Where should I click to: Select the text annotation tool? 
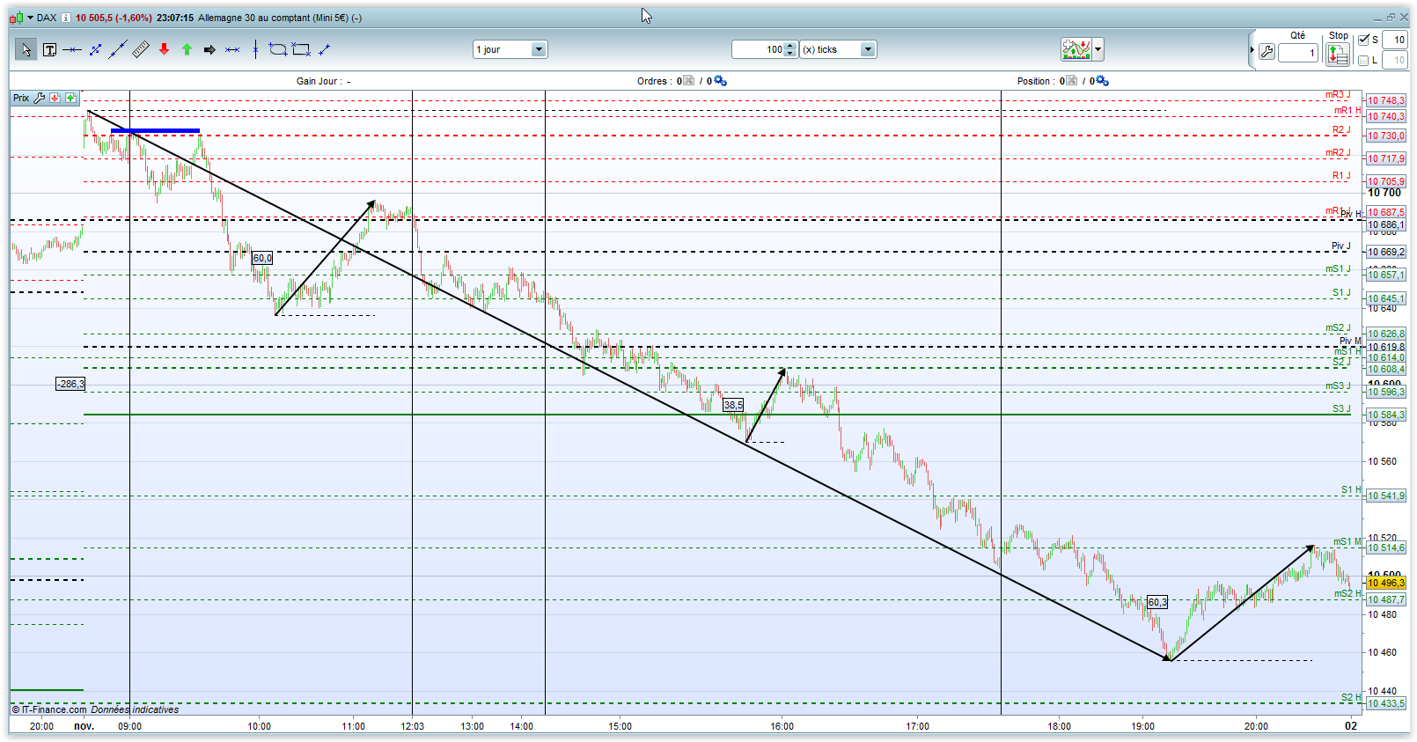(x=49, y=50)
